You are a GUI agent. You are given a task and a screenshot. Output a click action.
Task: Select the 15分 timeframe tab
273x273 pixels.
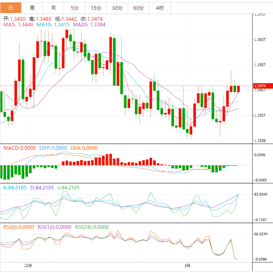[x=96, y=8]
